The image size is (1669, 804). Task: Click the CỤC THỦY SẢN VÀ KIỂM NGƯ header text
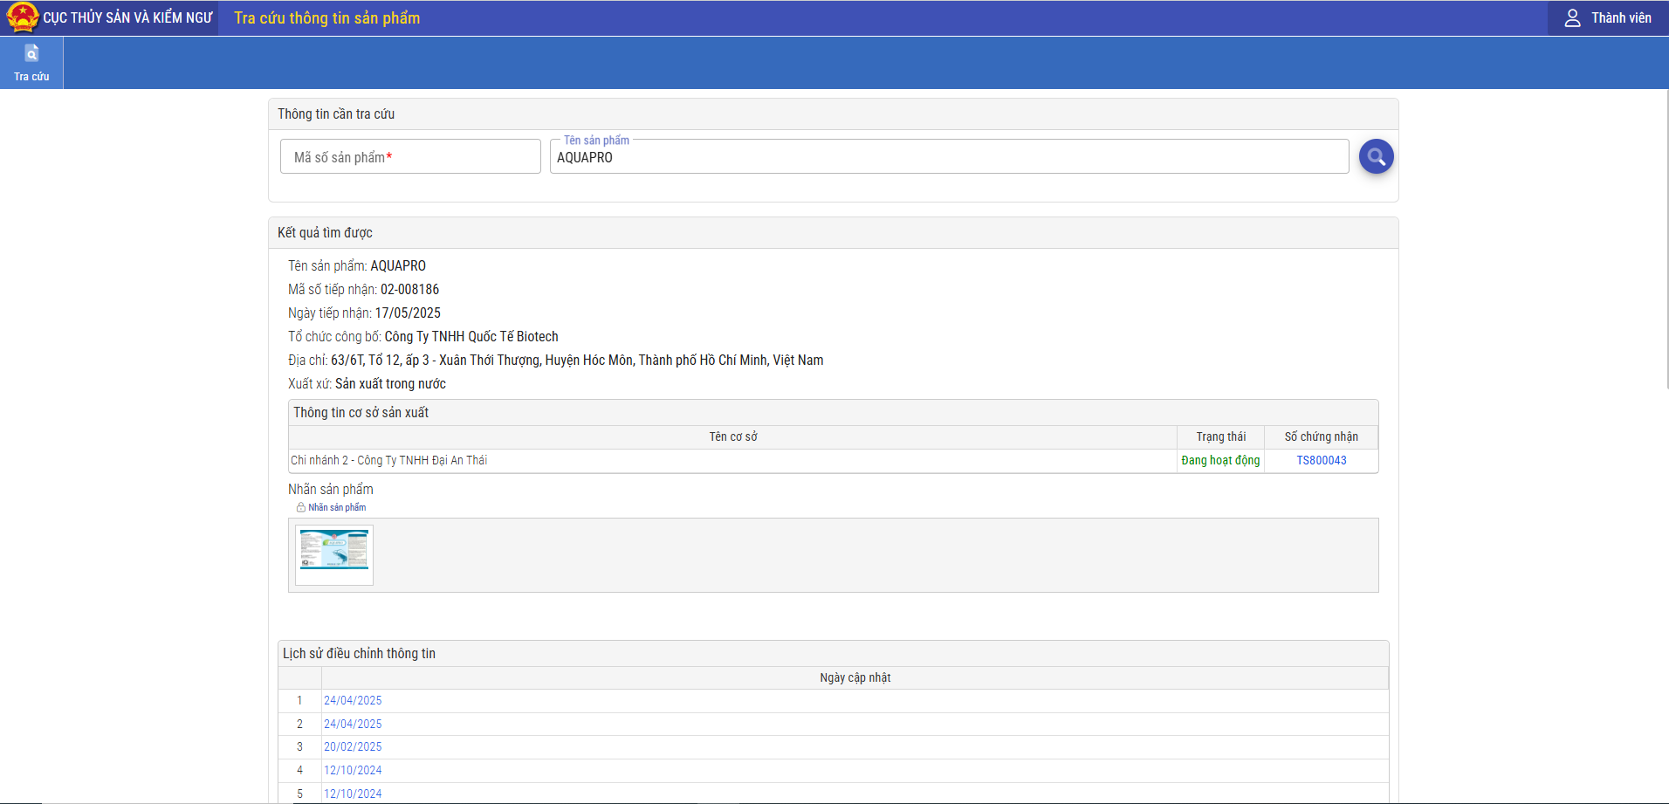[128, 17]
